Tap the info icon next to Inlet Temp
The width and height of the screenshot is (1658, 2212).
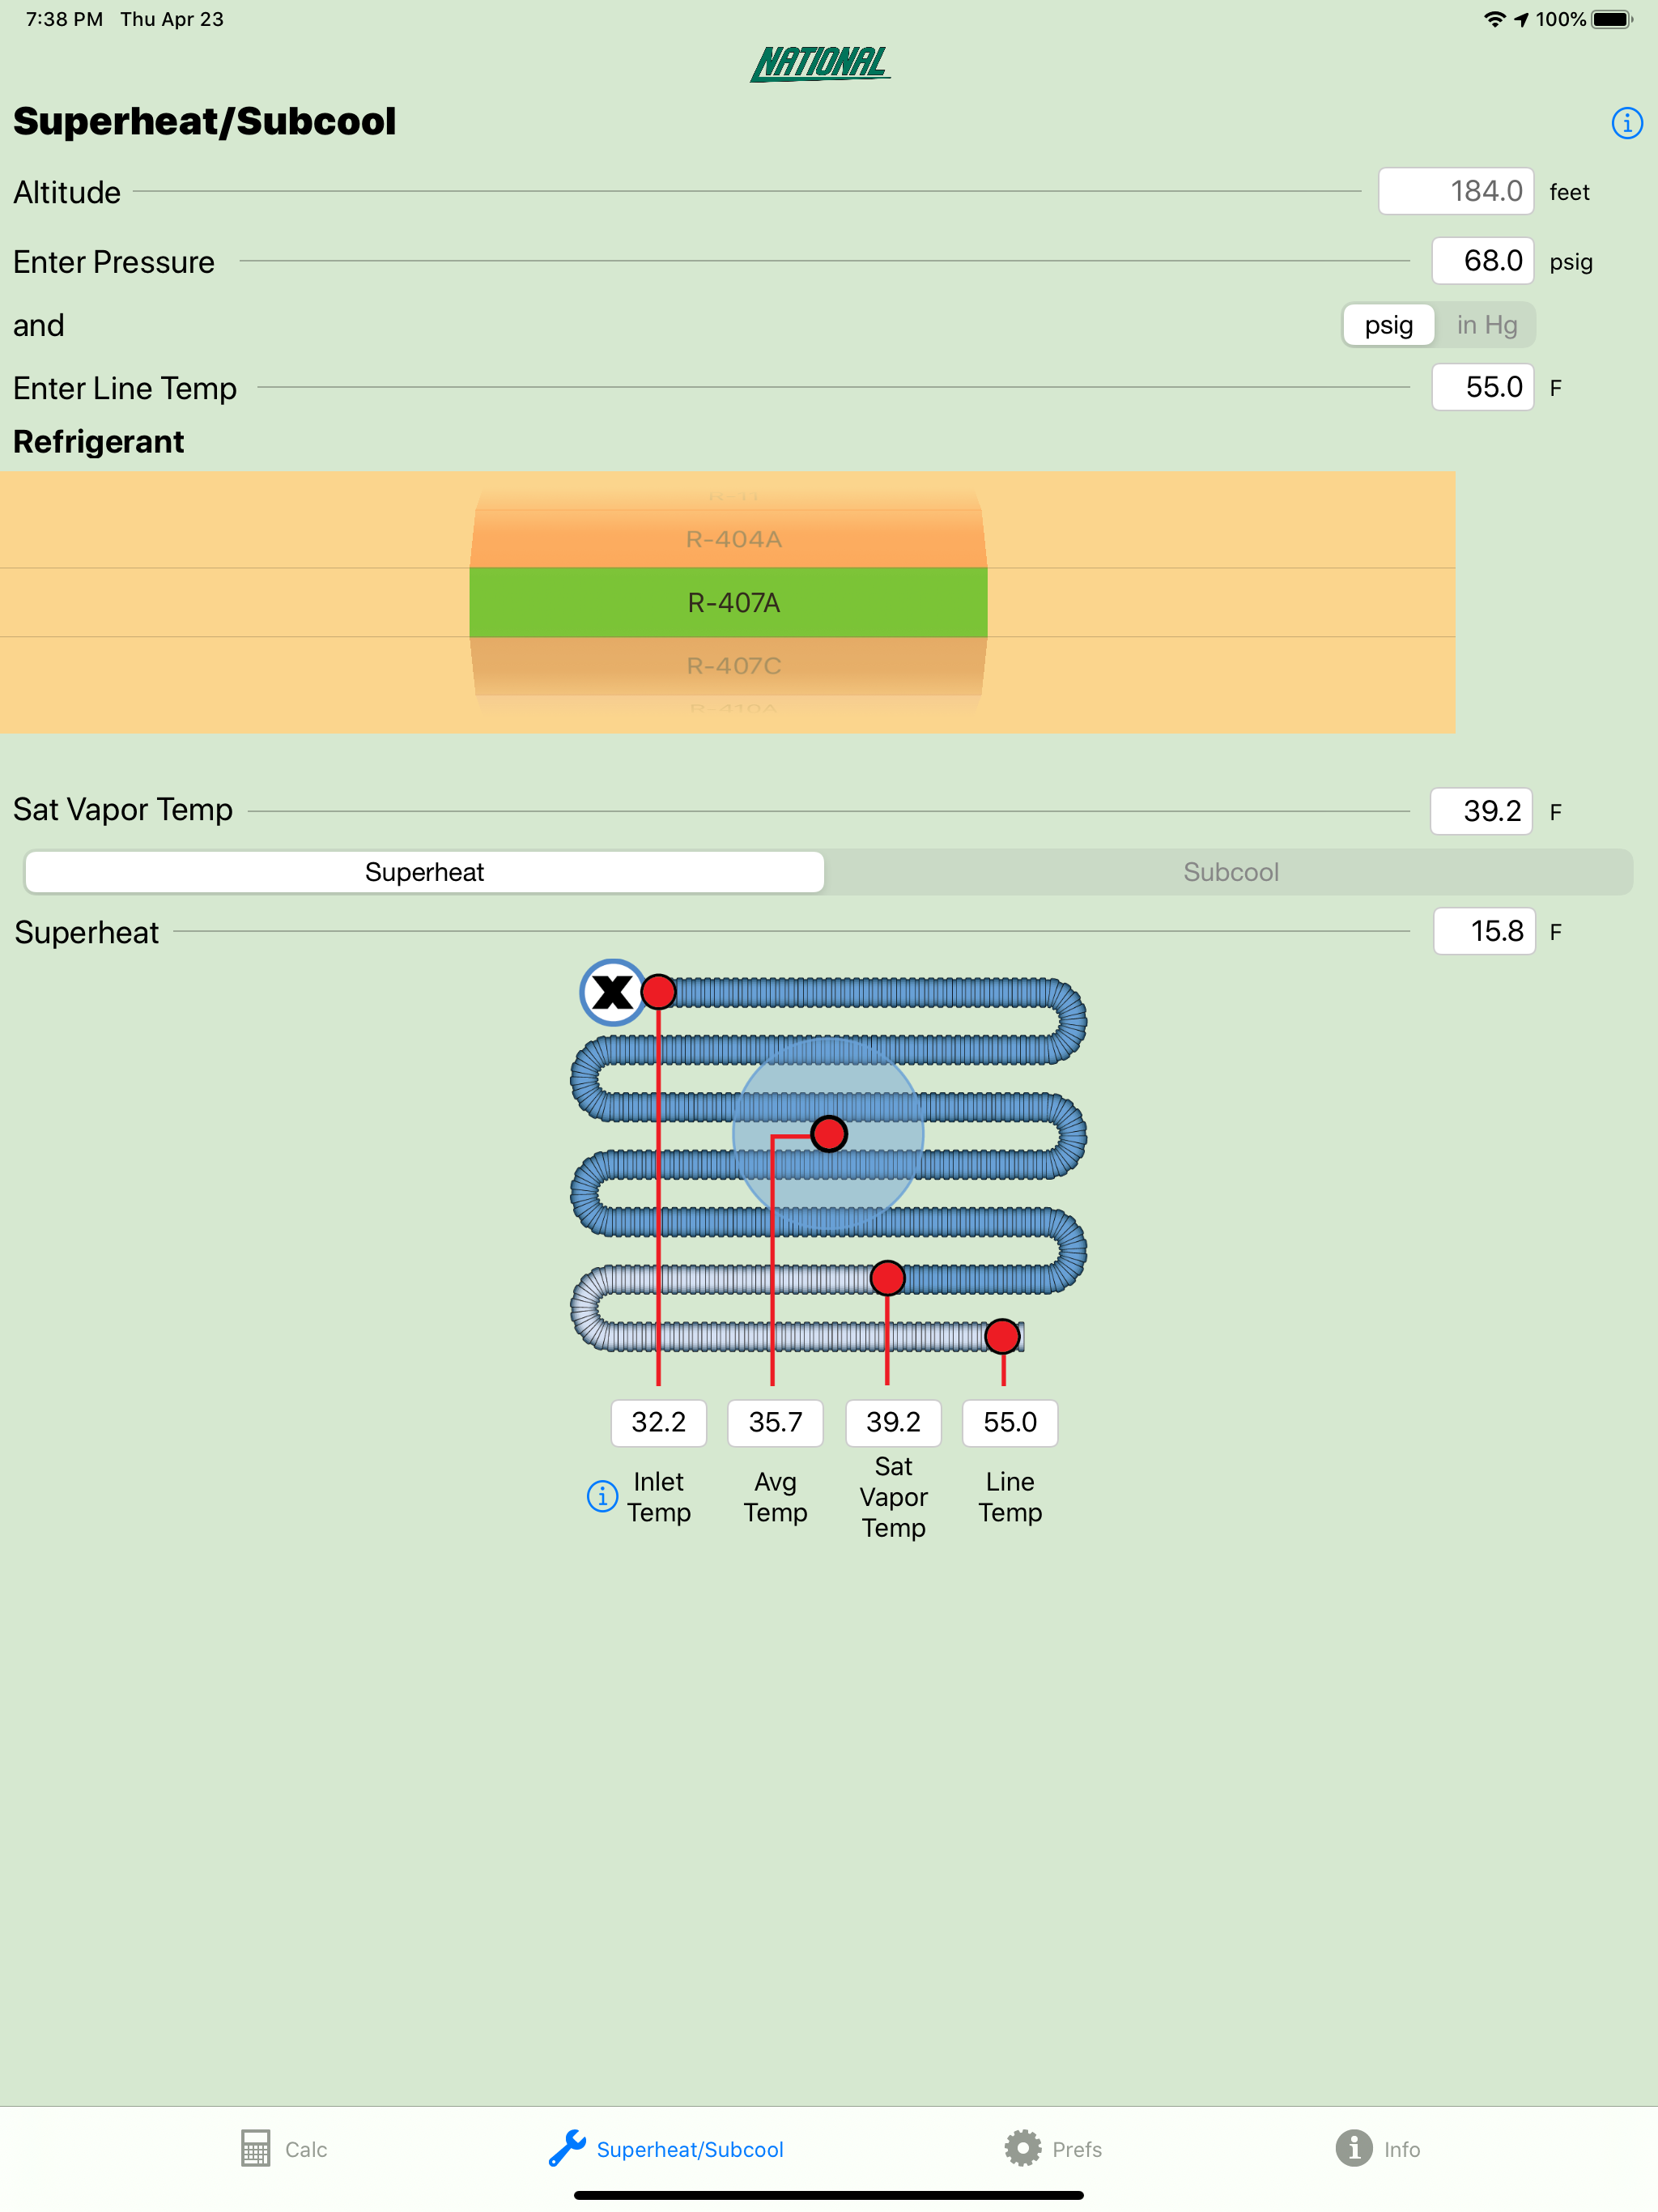[602, 1496]
